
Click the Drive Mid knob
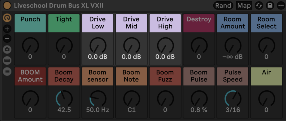132,45
